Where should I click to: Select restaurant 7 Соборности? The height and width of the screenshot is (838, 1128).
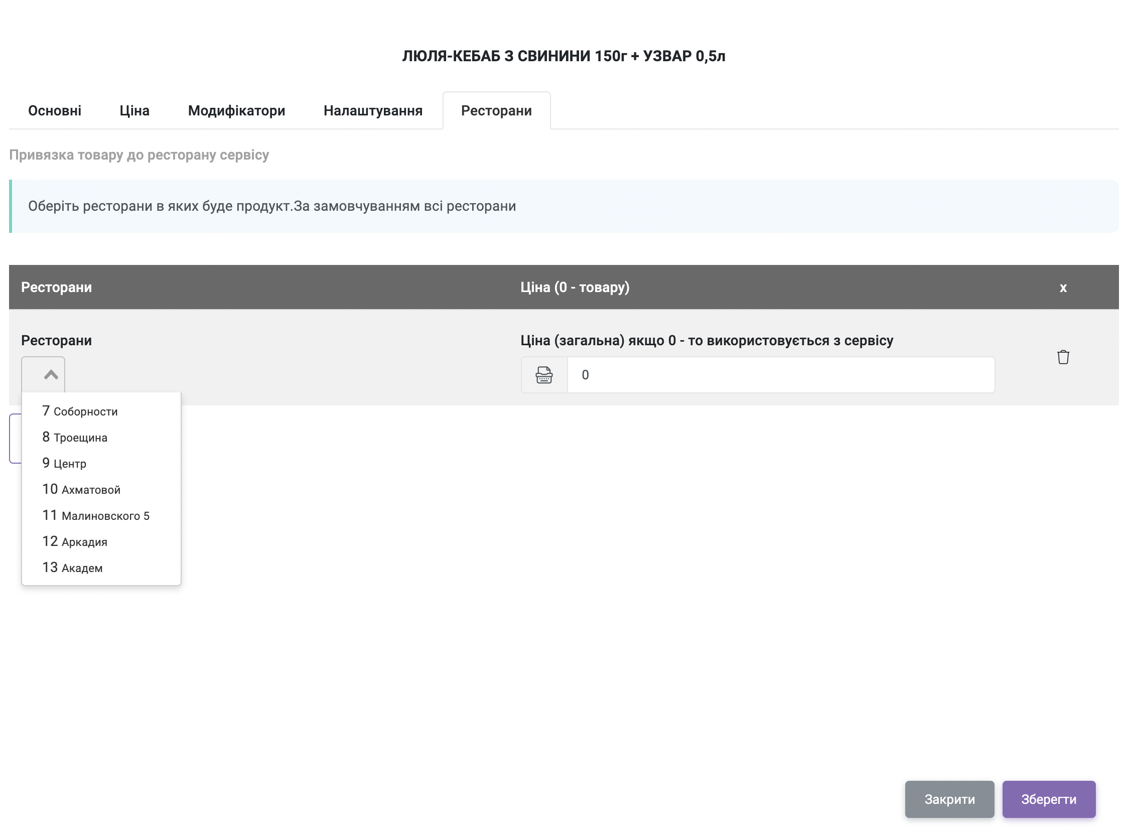point(80,411)
